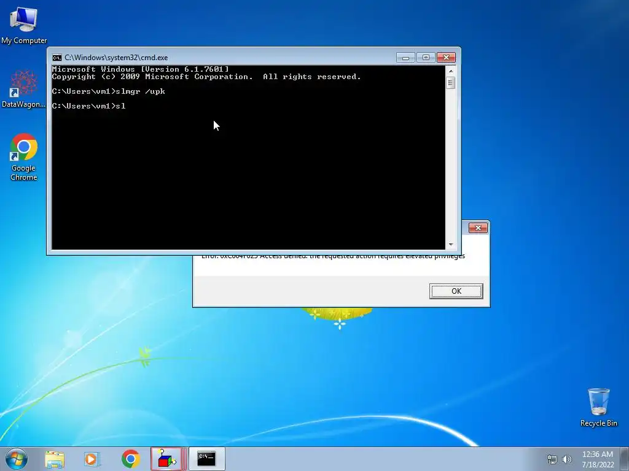Open the network tray icon
The image size is (629, 471).
(x=552, y=459)
